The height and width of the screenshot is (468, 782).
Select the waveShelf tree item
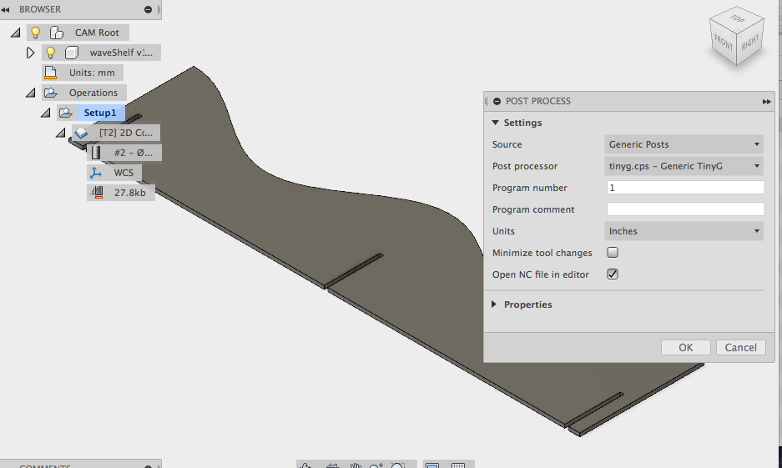point(121,53)
